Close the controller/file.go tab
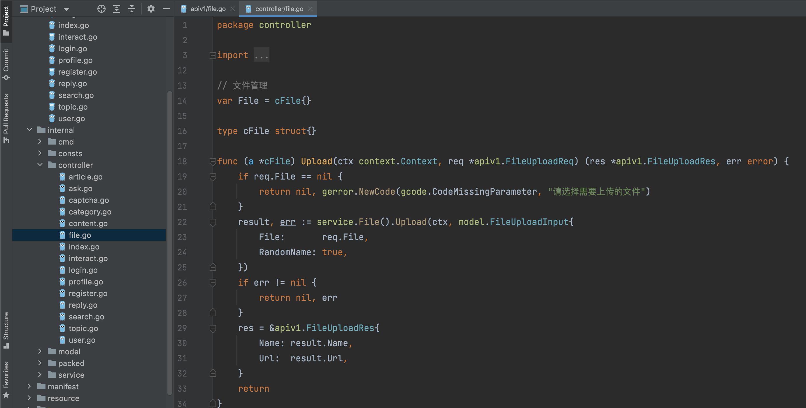Image resolution: width=806 pixels, height=408 pixels. 310,9
